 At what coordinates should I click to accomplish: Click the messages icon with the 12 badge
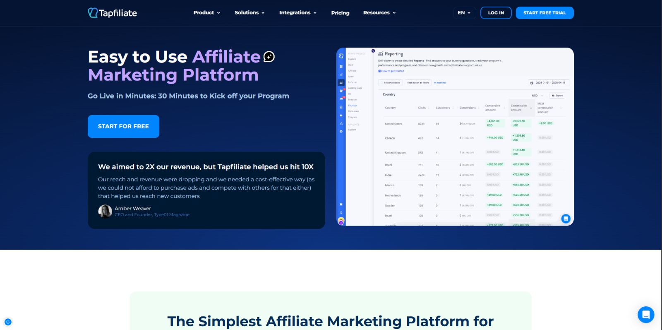341,99
